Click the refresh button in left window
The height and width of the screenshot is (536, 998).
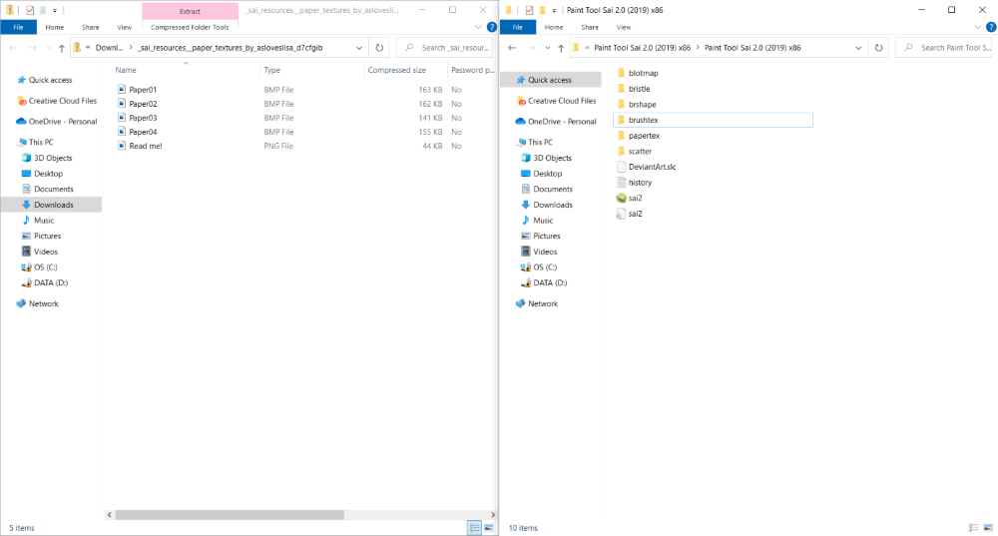379,47
